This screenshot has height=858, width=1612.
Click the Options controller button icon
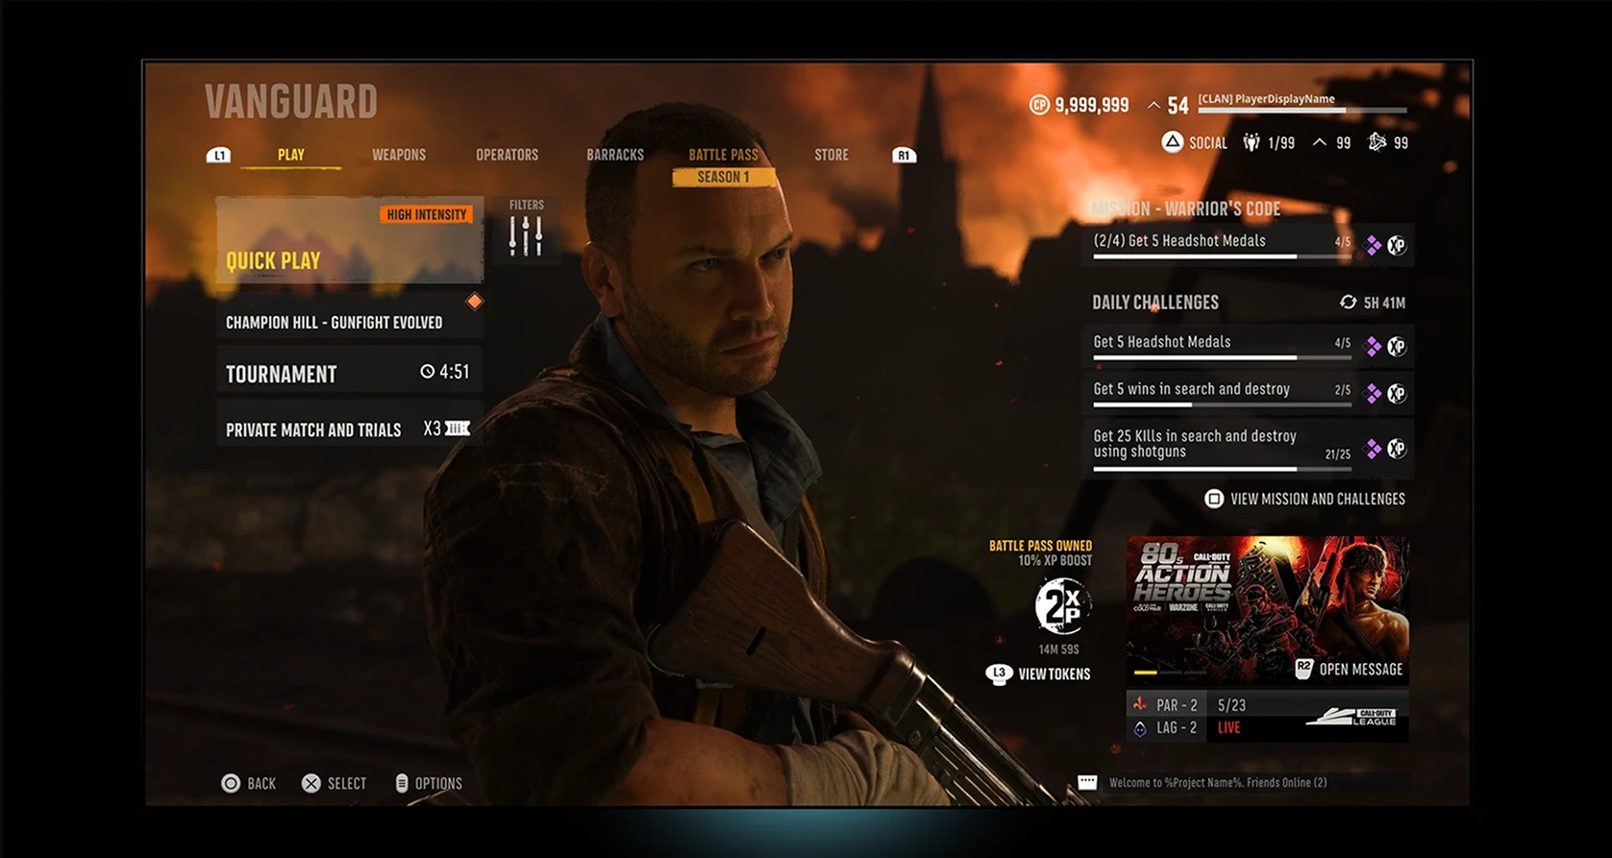coord(402,783)
